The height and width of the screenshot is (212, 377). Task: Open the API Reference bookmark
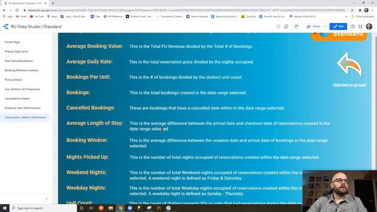(x=113, y=16)
